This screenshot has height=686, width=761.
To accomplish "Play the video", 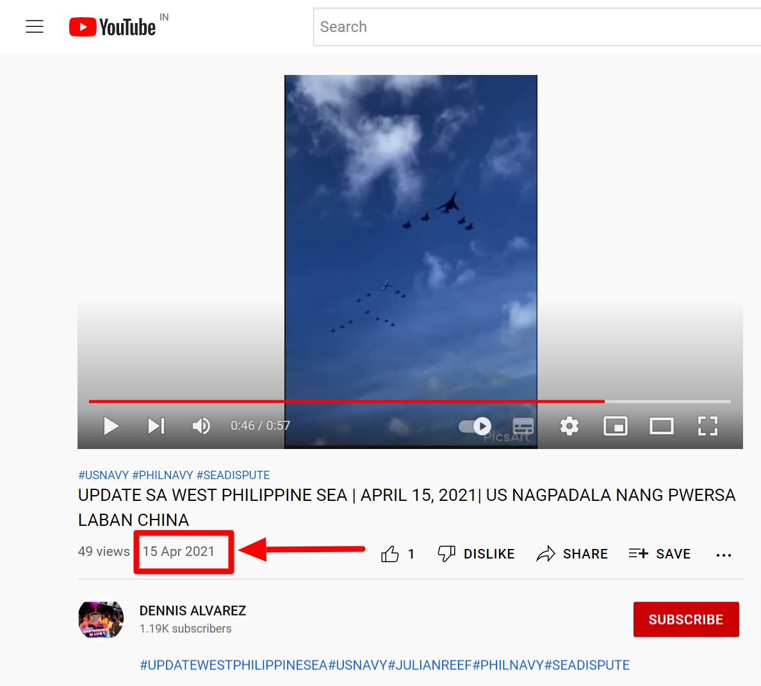I will click(111, 427).
